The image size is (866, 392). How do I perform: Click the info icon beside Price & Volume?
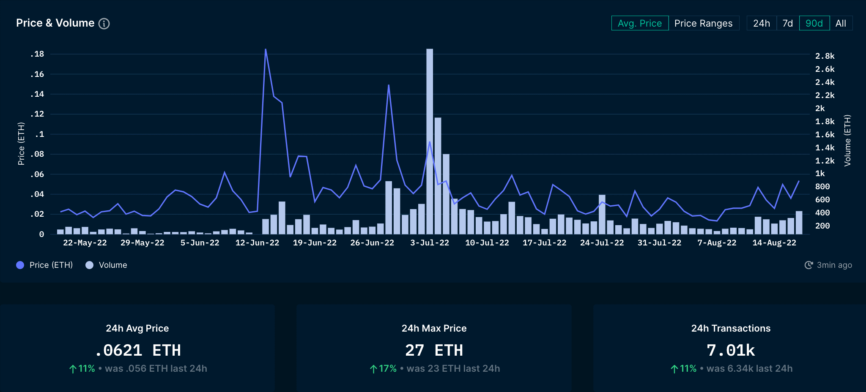click(104, 24)
